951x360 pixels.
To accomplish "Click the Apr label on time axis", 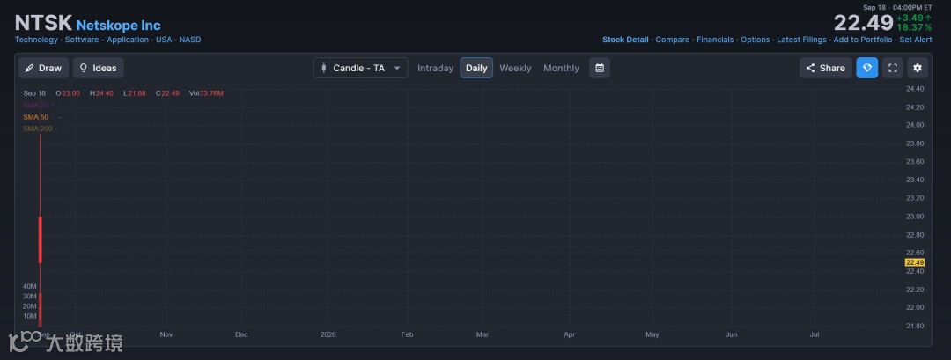I will (x=570, y=334).
